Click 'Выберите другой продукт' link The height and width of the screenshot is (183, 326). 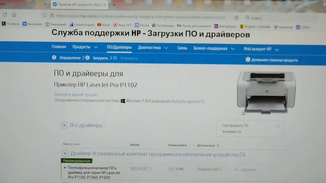[76, 95]
